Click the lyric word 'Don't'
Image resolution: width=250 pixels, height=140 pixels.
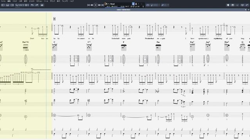pos(32,38)
